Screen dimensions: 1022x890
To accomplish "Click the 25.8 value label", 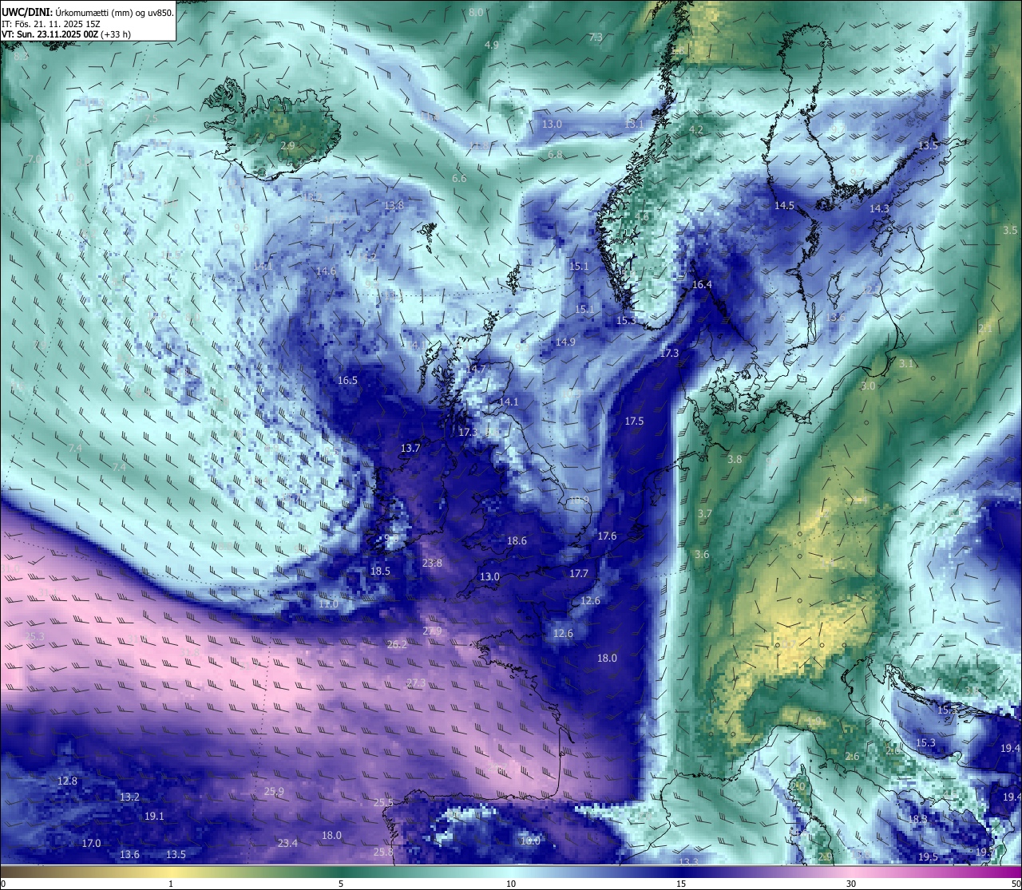I will (383, 852).
